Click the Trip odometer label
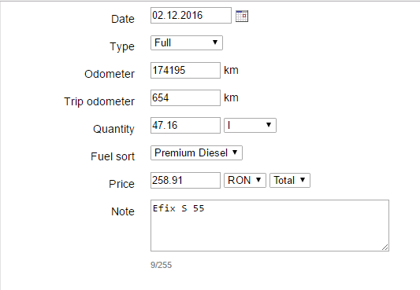Image resolution: width=420 pixels, height=290 pixels. click(99, 101)
